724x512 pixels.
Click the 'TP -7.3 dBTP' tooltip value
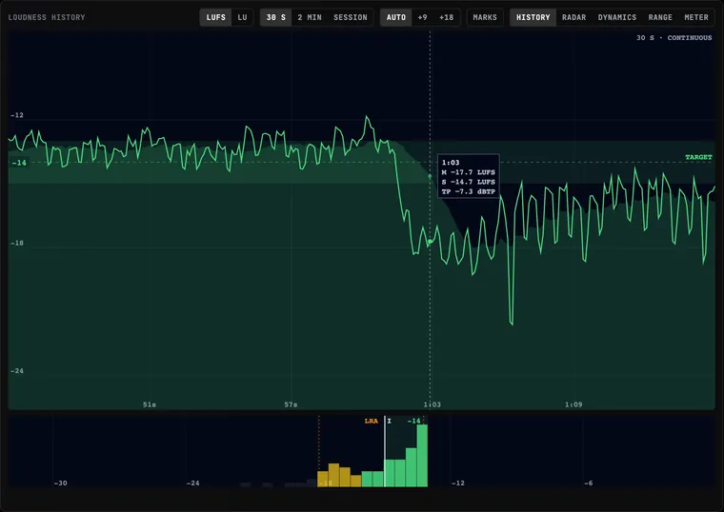pos(468,191)
